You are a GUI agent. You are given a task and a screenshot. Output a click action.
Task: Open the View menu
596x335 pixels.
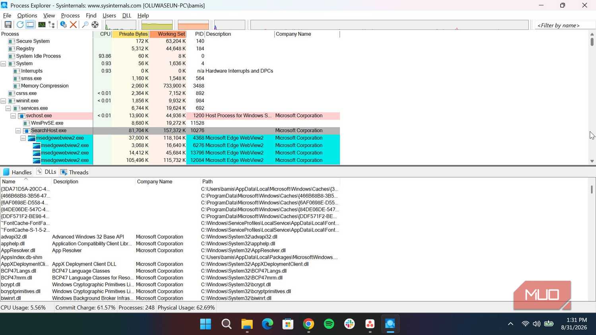pyautogui.click(x=49, y=15)
